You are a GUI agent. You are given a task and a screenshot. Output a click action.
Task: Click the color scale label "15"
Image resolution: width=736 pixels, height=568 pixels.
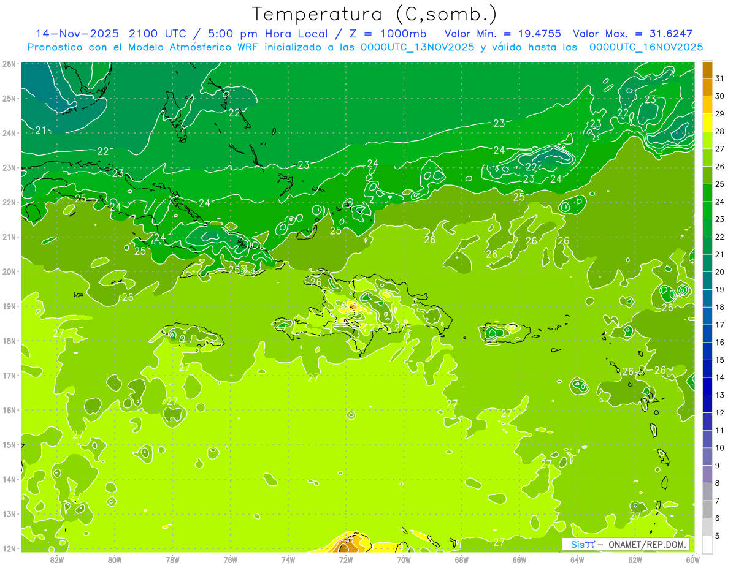click(x=720, y=360)
